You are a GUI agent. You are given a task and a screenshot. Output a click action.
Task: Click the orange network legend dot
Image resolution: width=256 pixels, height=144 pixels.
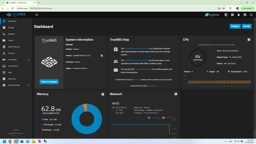tap(163, 118)
